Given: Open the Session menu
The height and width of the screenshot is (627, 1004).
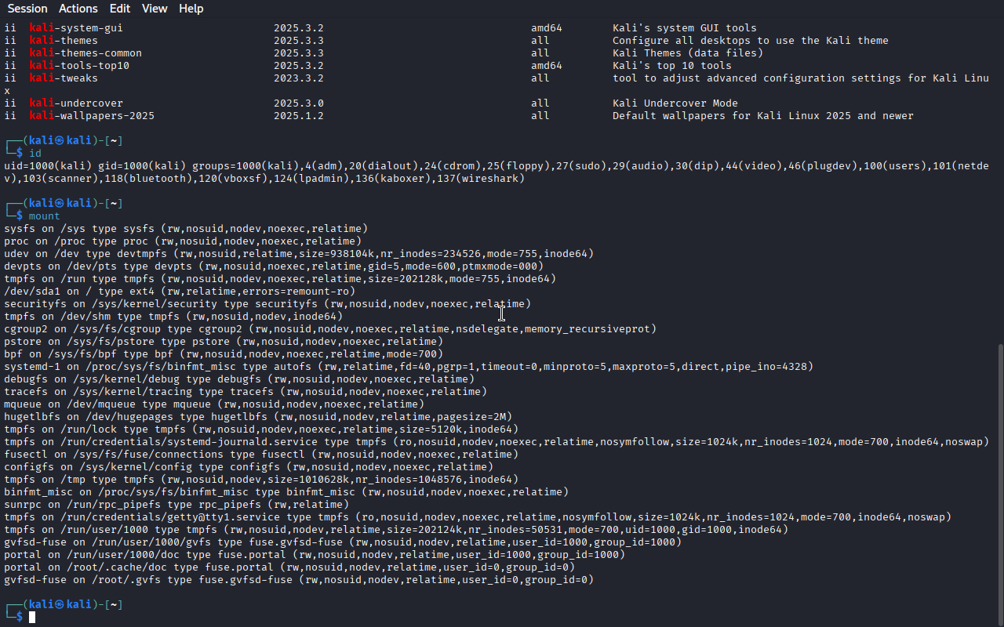Looking at the screenshot, I should (27, 9).
